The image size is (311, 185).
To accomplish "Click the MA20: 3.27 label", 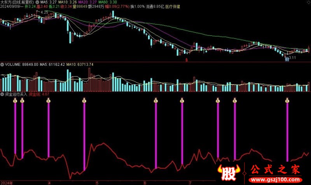I will (x=87, y=2).
